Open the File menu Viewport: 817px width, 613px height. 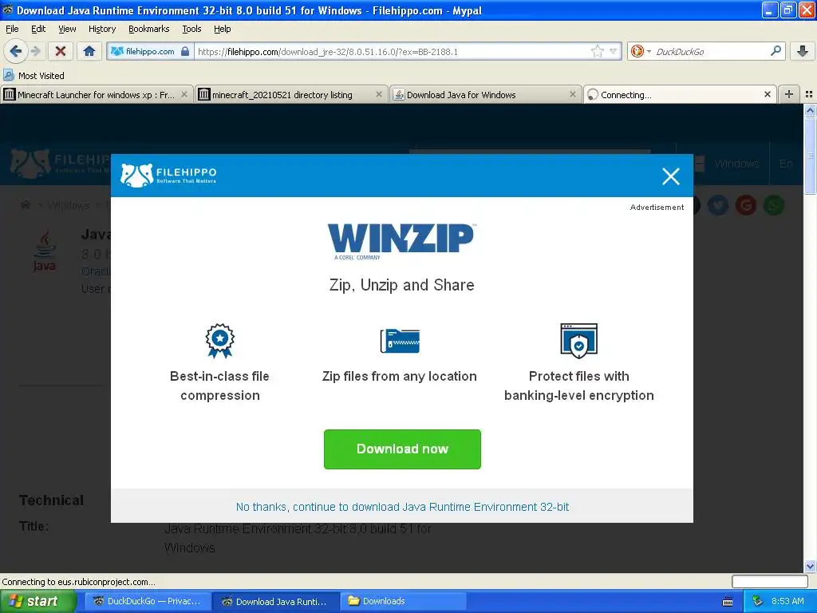click(x=12, y=29)
